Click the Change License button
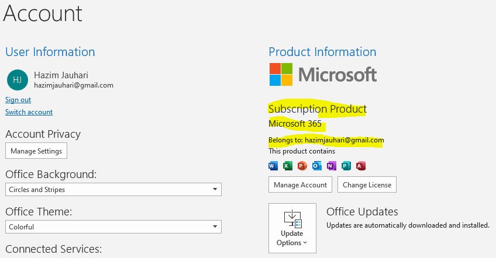The image size is (496, 258). click(x=367, y=184)
